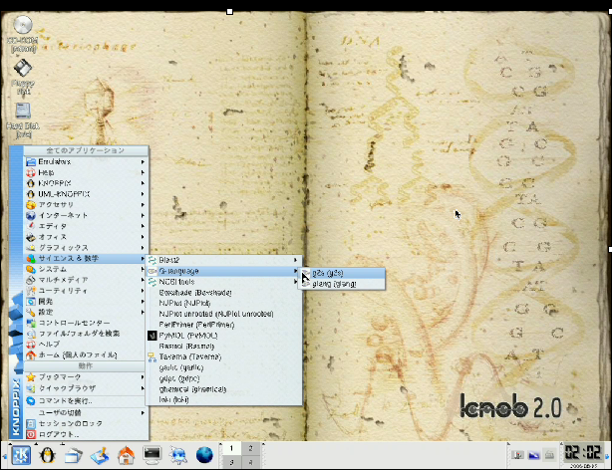This screenshot has height=470, width=612.
Task: Launch the blue globe browser icon
Action: (204, 455)
